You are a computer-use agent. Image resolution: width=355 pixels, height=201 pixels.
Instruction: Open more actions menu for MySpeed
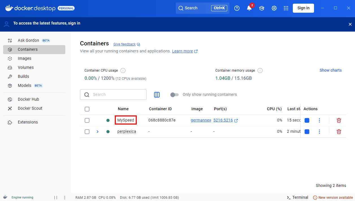(x=319, y=120)
